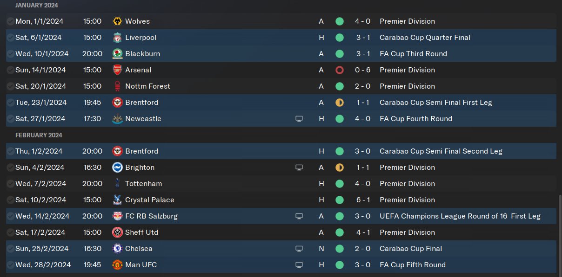Toggle the check mark beside Sat, 17/2/2024
This screenshot has width=562, height=277.
(10, 232)
